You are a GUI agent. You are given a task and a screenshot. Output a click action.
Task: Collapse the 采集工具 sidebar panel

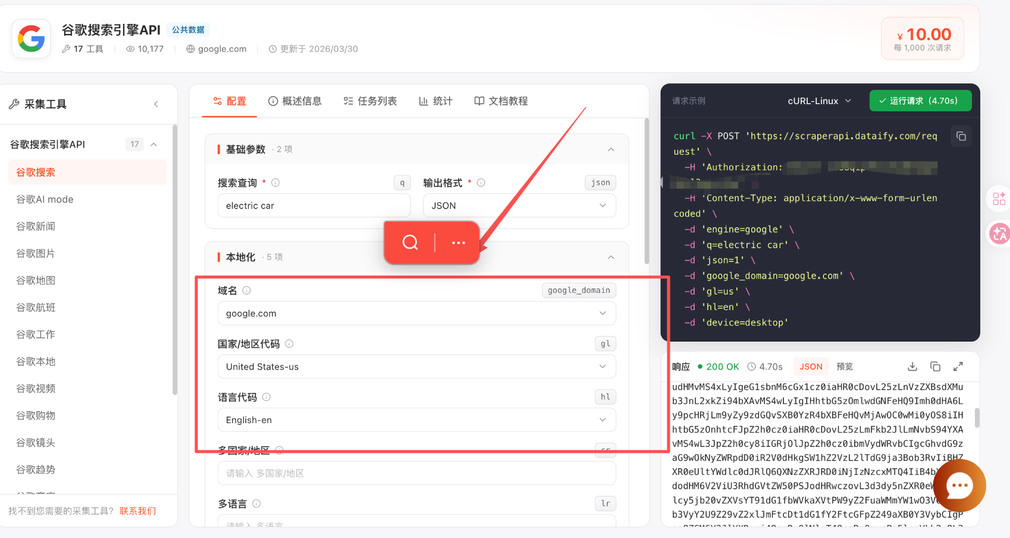coord(156,104)
